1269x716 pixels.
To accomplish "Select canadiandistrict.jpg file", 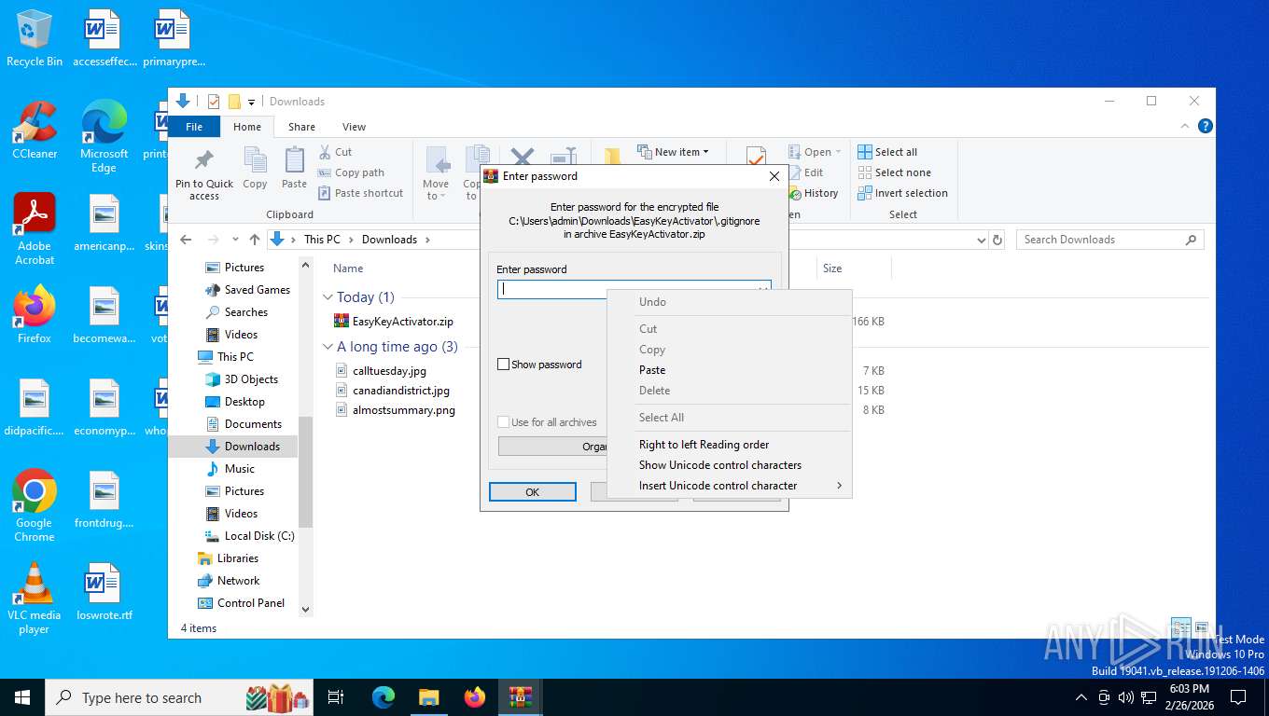I will (x=392, y=391).
